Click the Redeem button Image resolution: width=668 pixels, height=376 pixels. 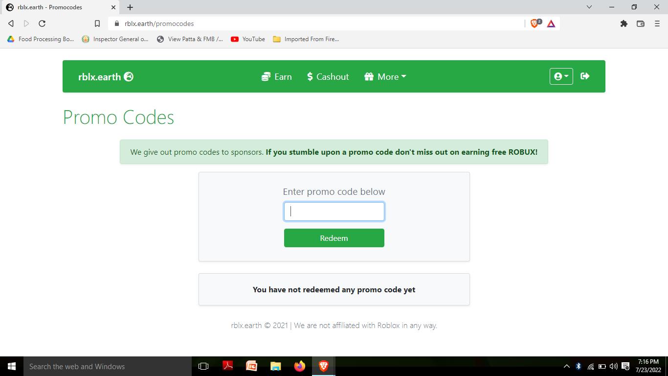tap(334, 238)
